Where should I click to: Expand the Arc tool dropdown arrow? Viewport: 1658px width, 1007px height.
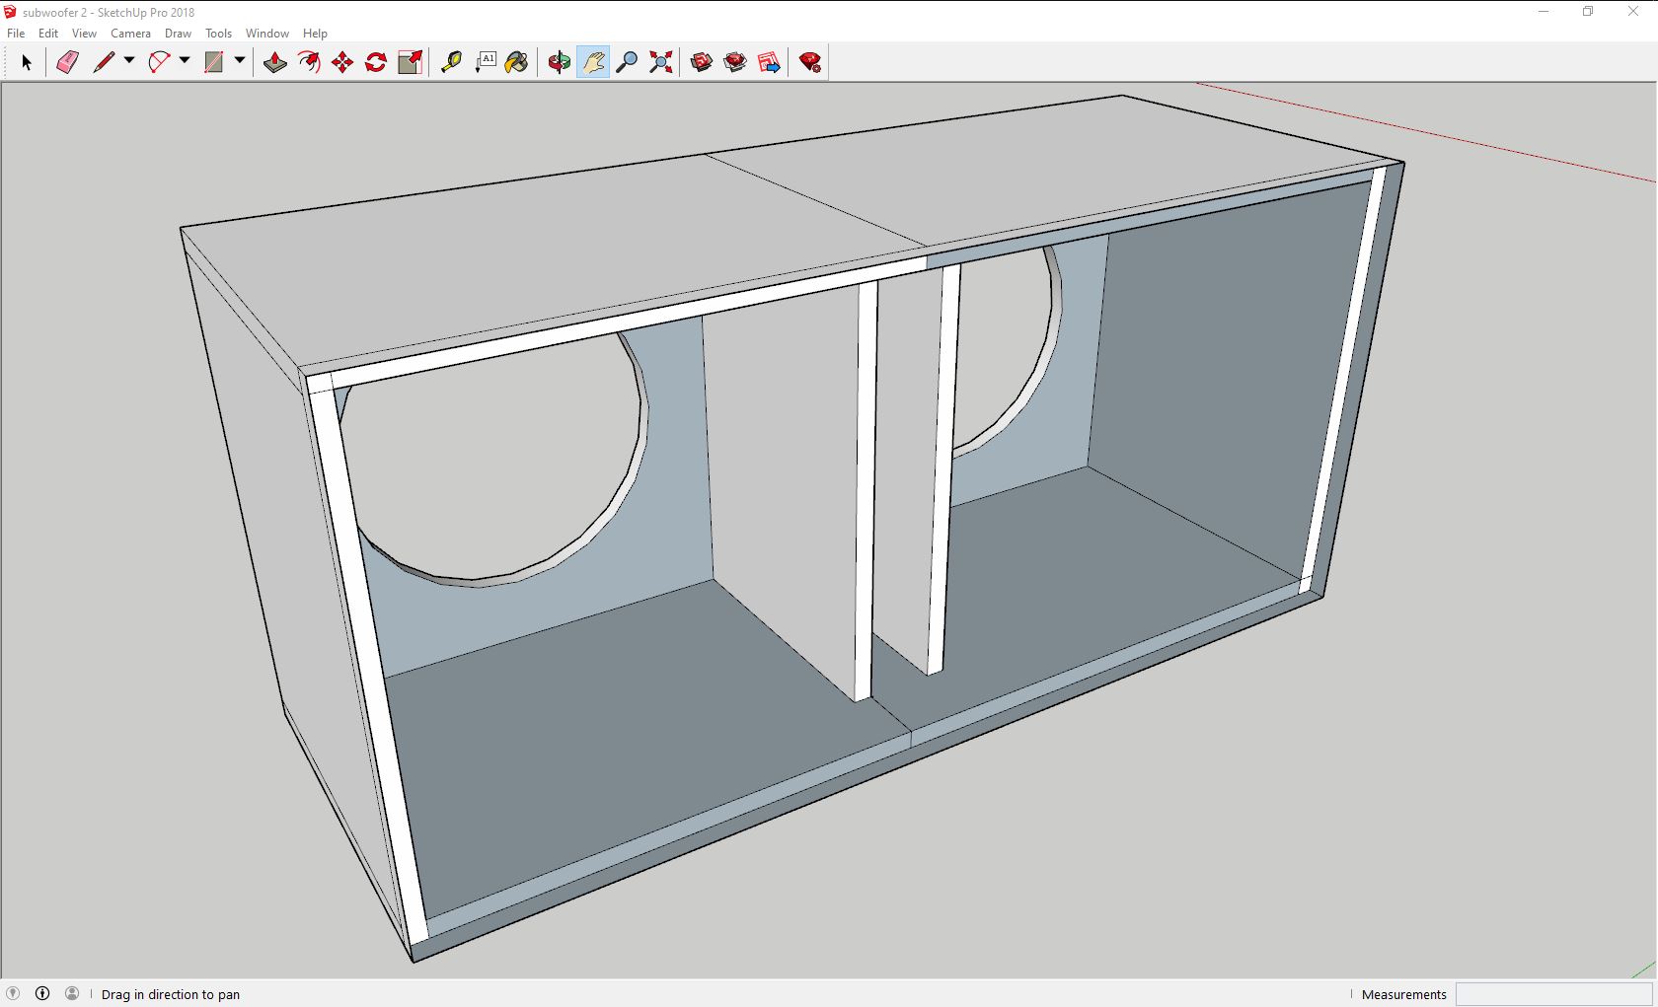click(x=185, y=61)
